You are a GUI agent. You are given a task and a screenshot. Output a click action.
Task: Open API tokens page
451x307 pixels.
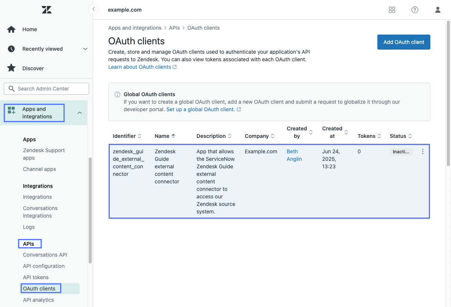click(x=36, y=277)
